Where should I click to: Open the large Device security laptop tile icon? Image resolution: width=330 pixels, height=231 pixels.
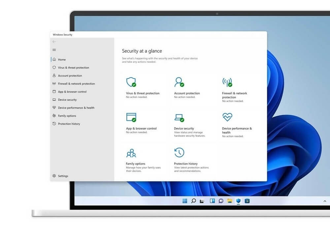(179, 117)
